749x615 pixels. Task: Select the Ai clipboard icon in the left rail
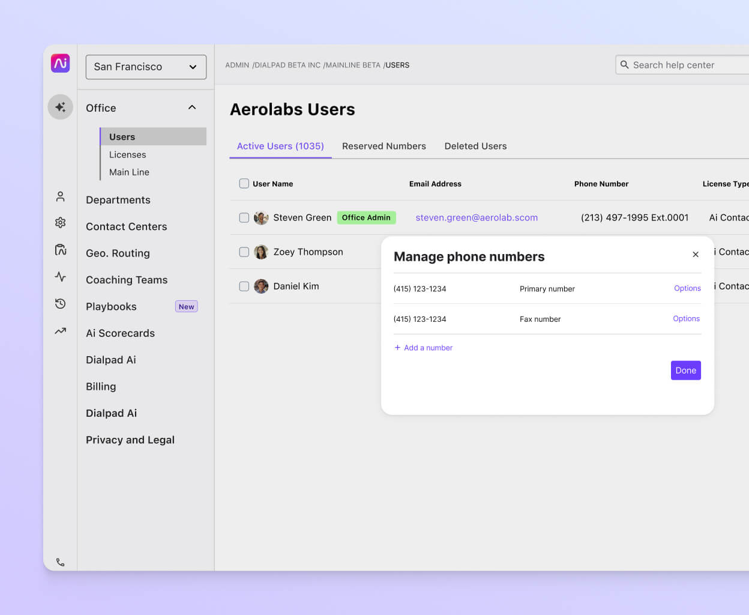(60, 249)
